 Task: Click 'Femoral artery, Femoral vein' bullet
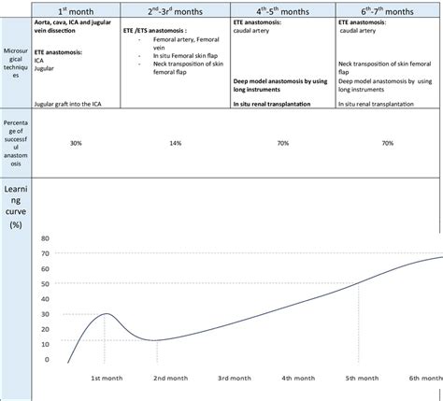pos(186,44)
